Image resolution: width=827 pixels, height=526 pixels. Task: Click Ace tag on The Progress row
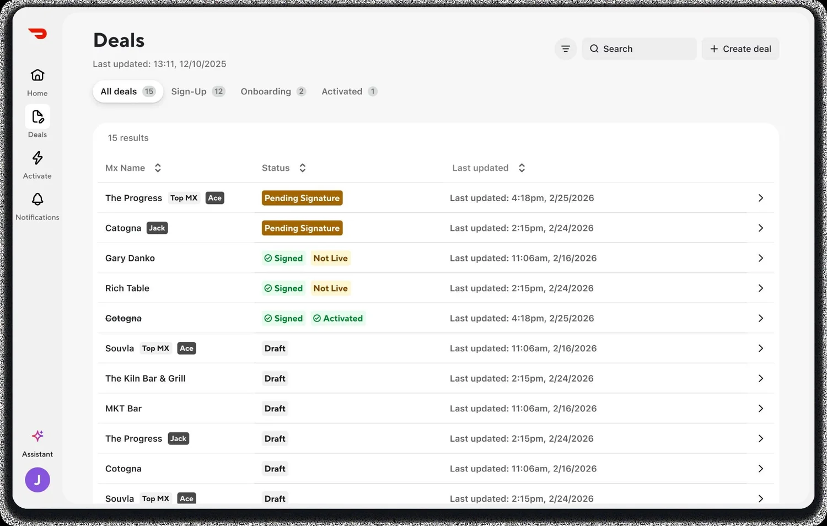point(214,198)
